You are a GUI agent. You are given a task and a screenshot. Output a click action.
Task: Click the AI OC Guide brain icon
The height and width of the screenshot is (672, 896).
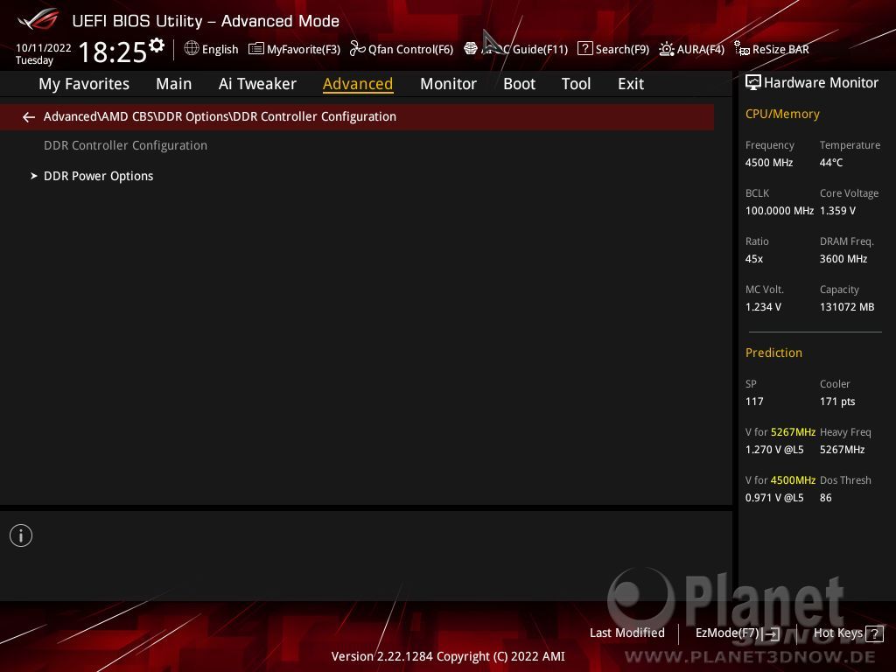470,49
